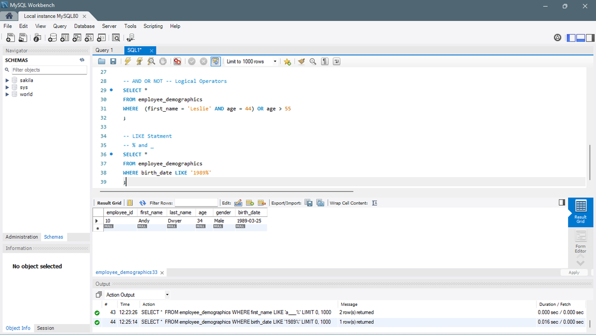Viewport: 596px width, 335px height.
Task: Beautify query with broom icon
Action: 301,62
